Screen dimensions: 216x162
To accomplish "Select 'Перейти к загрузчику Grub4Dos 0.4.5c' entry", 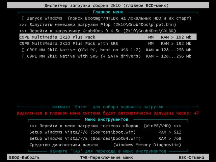I will click(108, 31).
